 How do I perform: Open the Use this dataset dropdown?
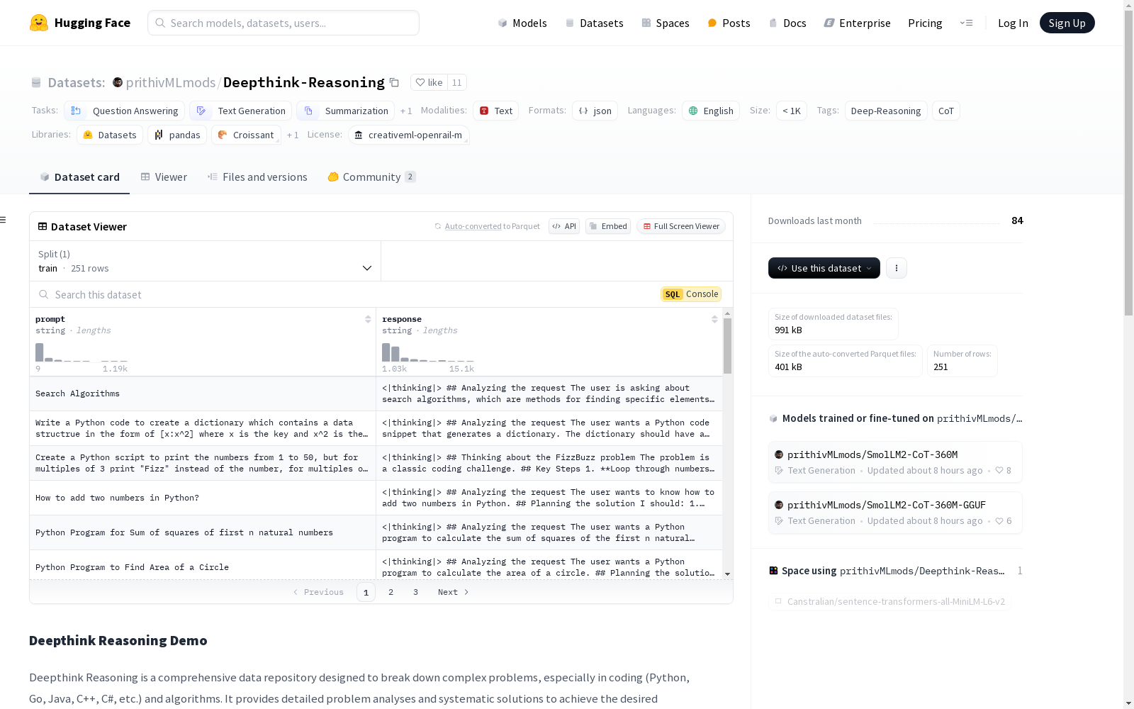(824, 268)
